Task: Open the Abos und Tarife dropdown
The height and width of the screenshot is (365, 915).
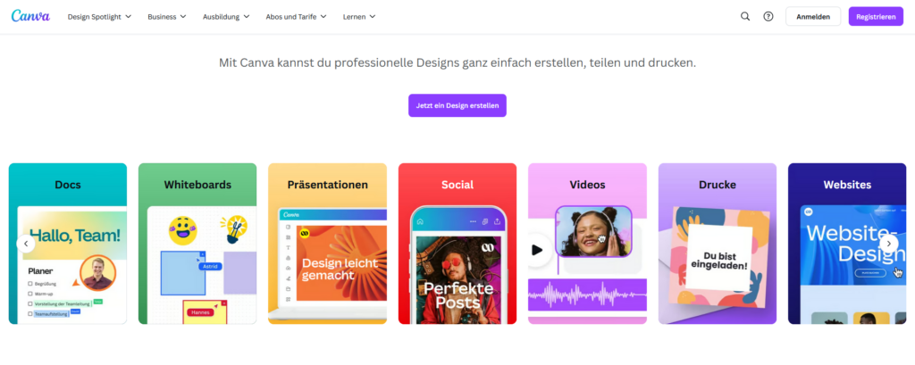Action: (296, 16)
